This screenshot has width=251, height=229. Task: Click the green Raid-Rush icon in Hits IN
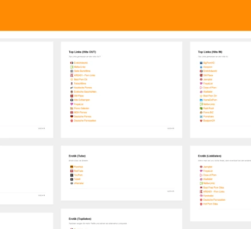[x=201, y=109]
